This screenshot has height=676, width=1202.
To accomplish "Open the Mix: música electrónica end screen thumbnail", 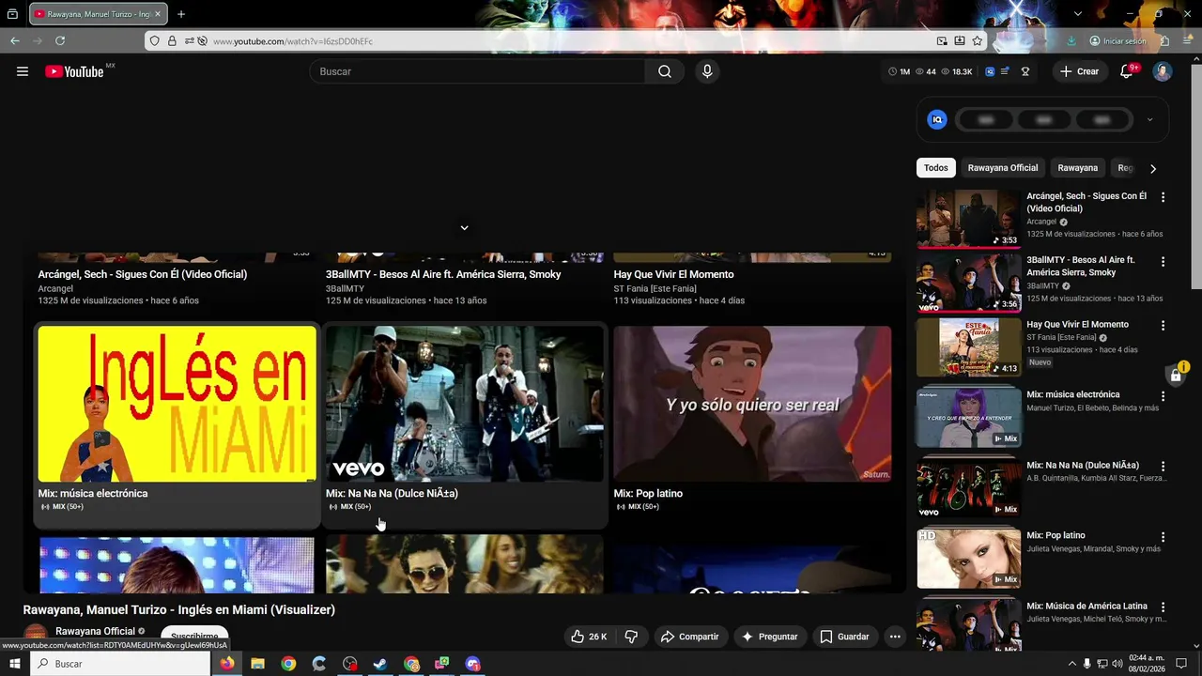I will click(177, 404).
